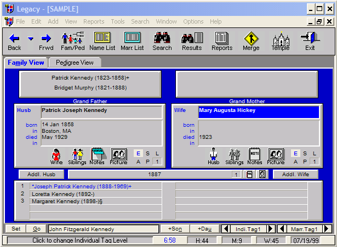The image size is (337, 247).
Task: Open the Name List
Action: (102, 41)
